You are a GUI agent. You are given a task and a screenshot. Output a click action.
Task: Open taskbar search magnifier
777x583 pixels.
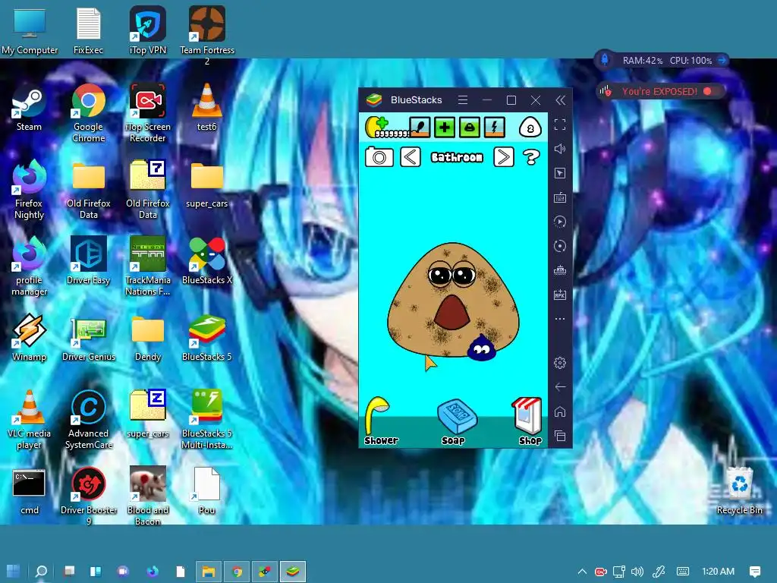(42, 572)
